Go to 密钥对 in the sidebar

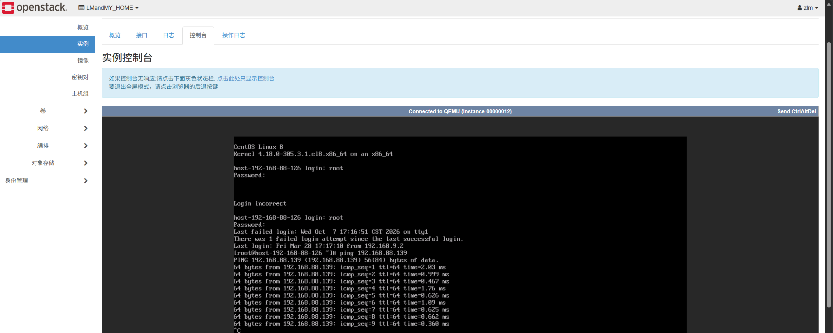[x=80, y=77]
